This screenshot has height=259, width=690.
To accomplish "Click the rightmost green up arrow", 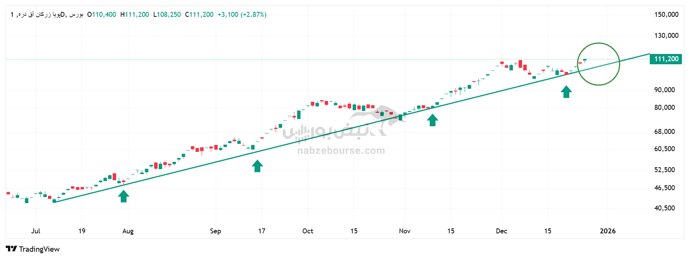I will tap(566, 92).
